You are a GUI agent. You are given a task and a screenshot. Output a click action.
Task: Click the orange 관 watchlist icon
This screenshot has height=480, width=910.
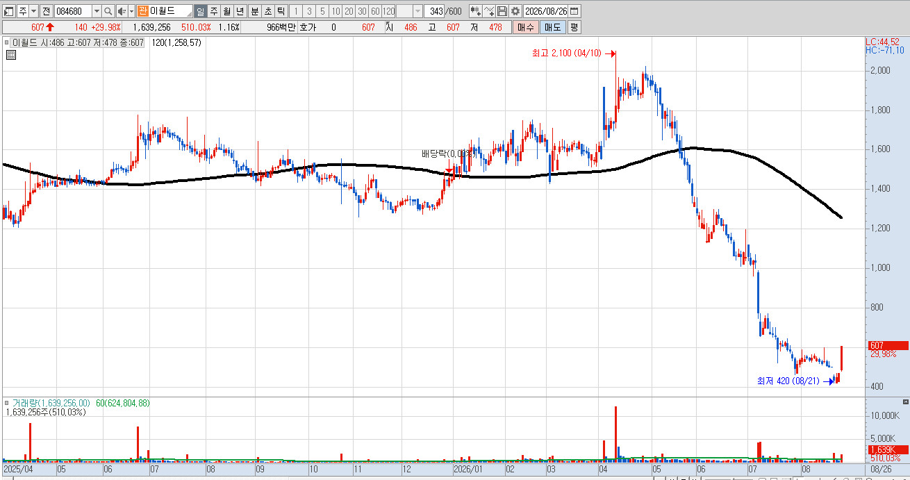coord(142,11)
